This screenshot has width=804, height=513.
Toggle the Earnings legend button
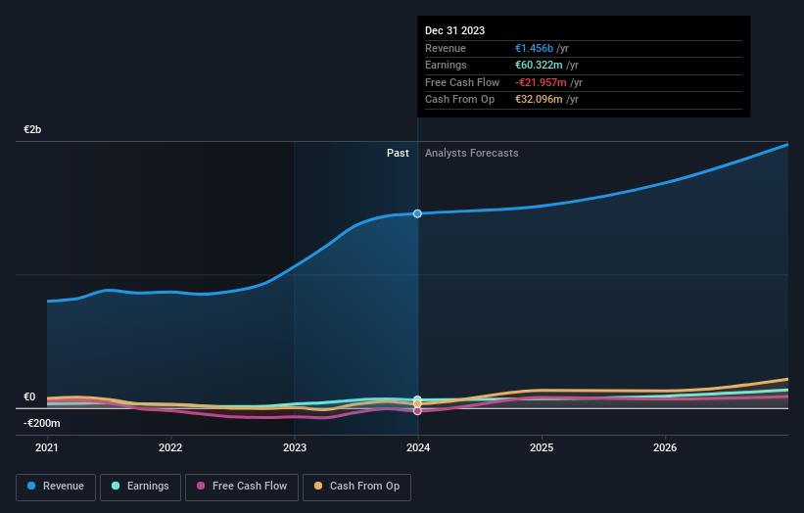(x=140, y=487)
